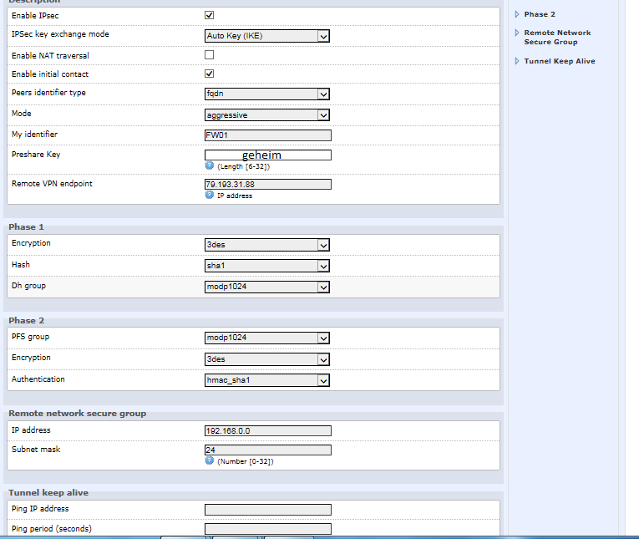Click the Ping IP address field
The width and height of the screenshot is (639, 539).
tap(267, 510)
